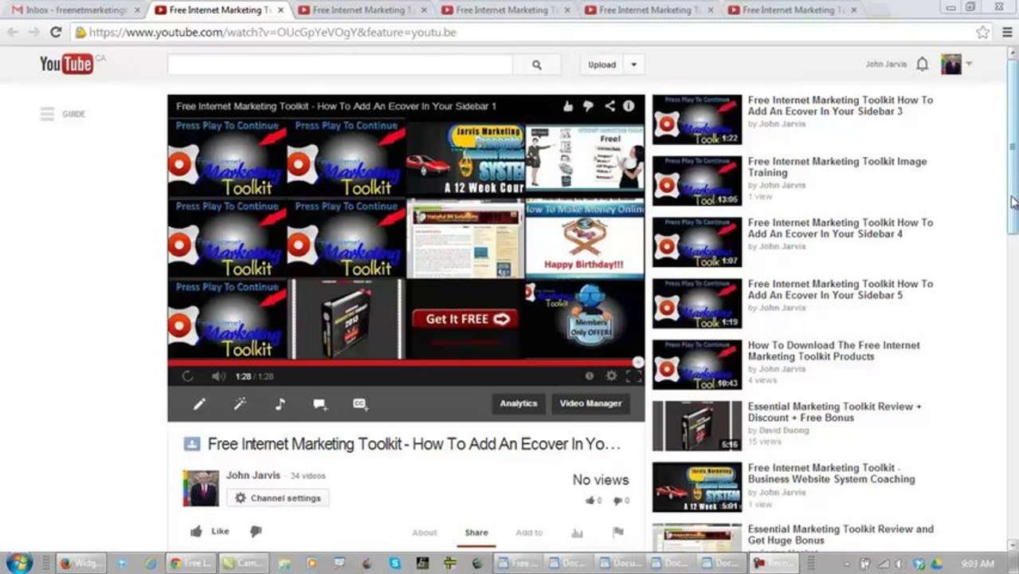The image size is (1019, 574).
Task: Click the dislike thumb beside Like
Action: click(256, 531)
